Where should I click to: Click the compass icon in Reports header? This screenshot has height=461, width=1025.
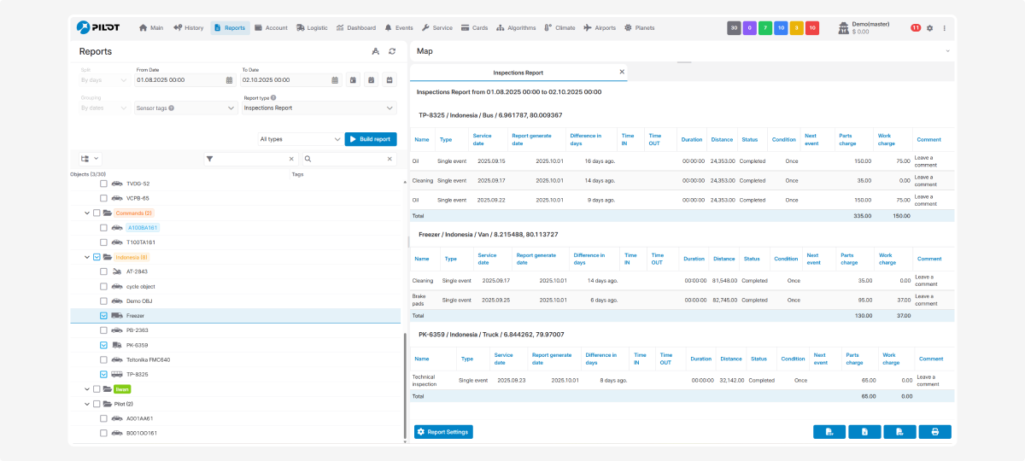tap(375, 51)
